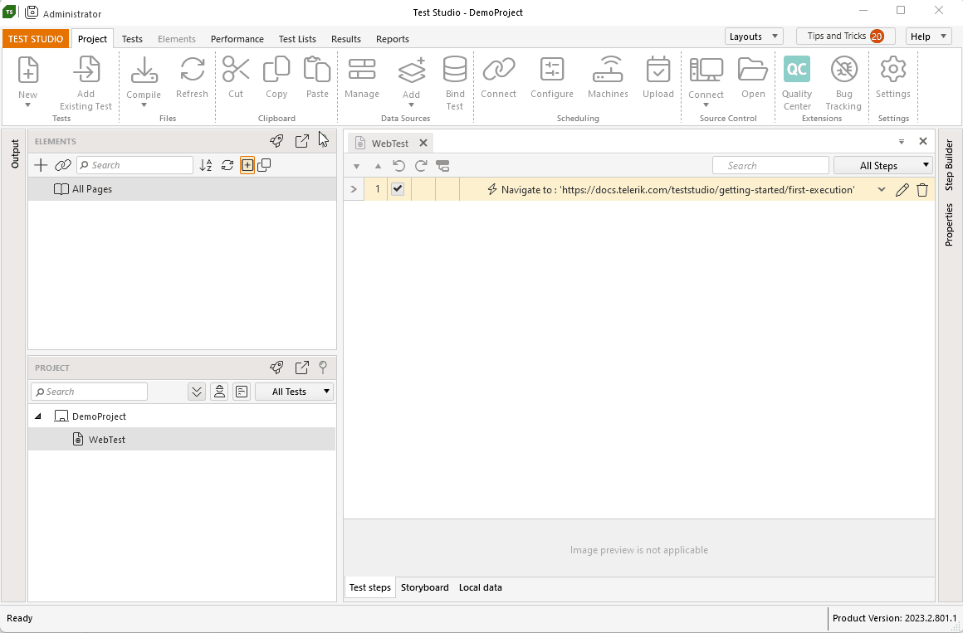The image size is (963, 633).
Task: Move step down arrow
Action: tap(356, 167)
